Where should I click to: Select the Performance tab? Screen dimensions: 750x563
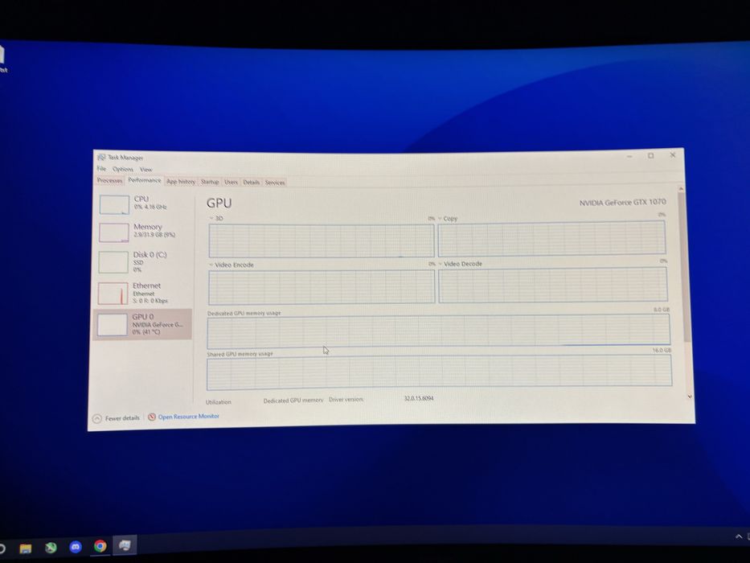pyautogui.click(x=145, y=180)
